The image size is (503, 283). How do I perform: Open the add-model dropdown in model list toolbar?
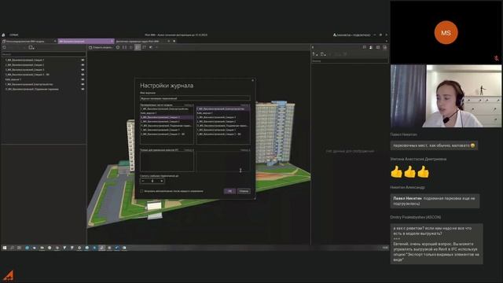[31, 47]
